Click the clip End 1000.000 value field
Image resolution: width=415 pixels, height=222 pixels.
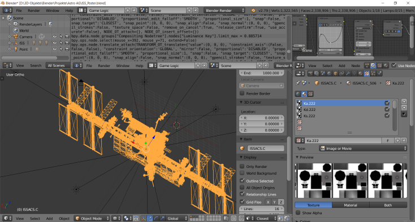261,73
